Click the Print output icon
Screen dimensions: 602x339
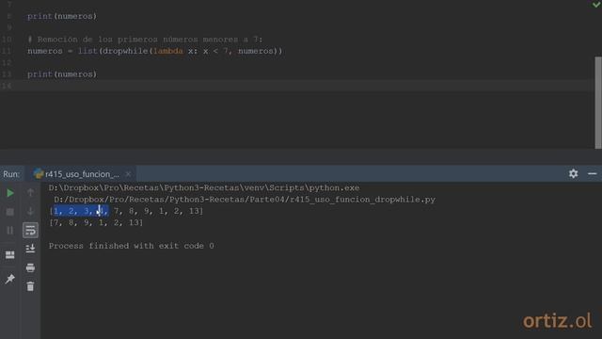coord(30,267)
